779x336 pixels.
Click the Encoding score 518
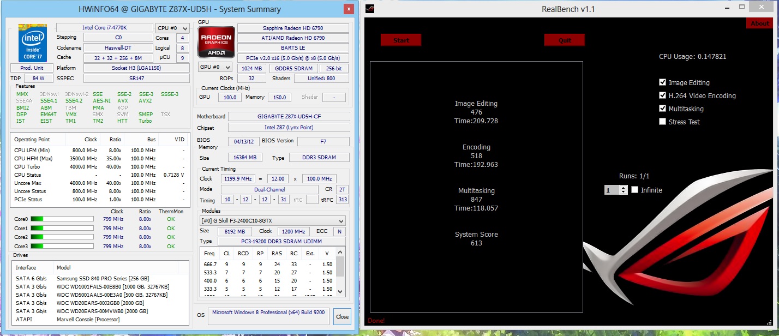point(476,156)
